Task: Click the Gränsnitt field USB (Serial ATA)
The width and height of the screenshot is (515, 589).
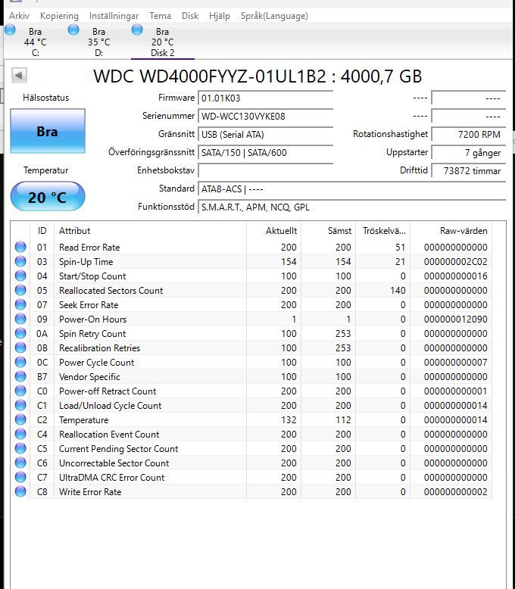Action: click(265, 135)
